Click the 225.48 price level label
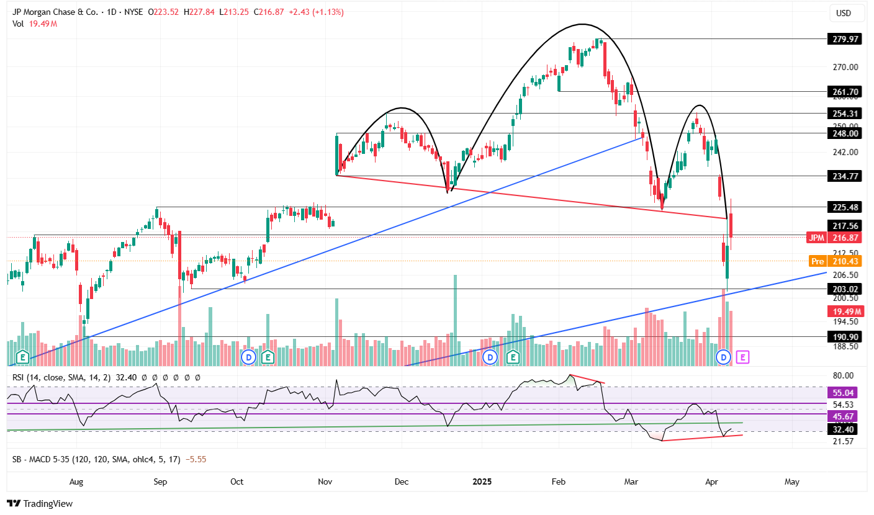874x515 pixels. 844,207
